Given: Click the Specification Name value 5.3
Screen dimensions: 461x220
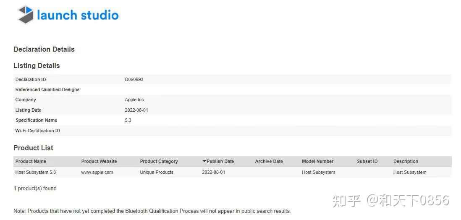Looking at the screenshot, I should coord(128,120).
